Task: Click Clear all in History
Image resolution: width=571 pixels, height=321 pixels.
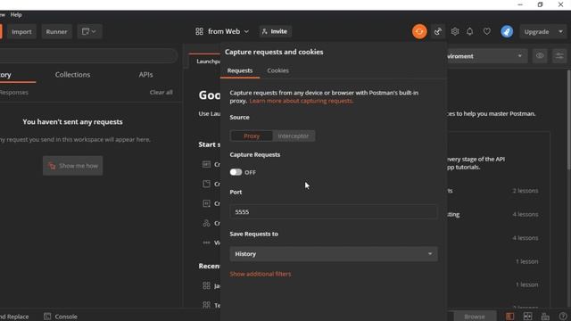Action: tap(161, 92)
